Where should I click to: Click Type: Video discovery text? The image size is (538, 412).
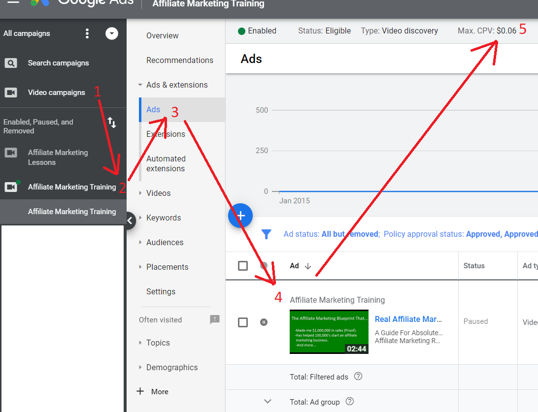400,31
